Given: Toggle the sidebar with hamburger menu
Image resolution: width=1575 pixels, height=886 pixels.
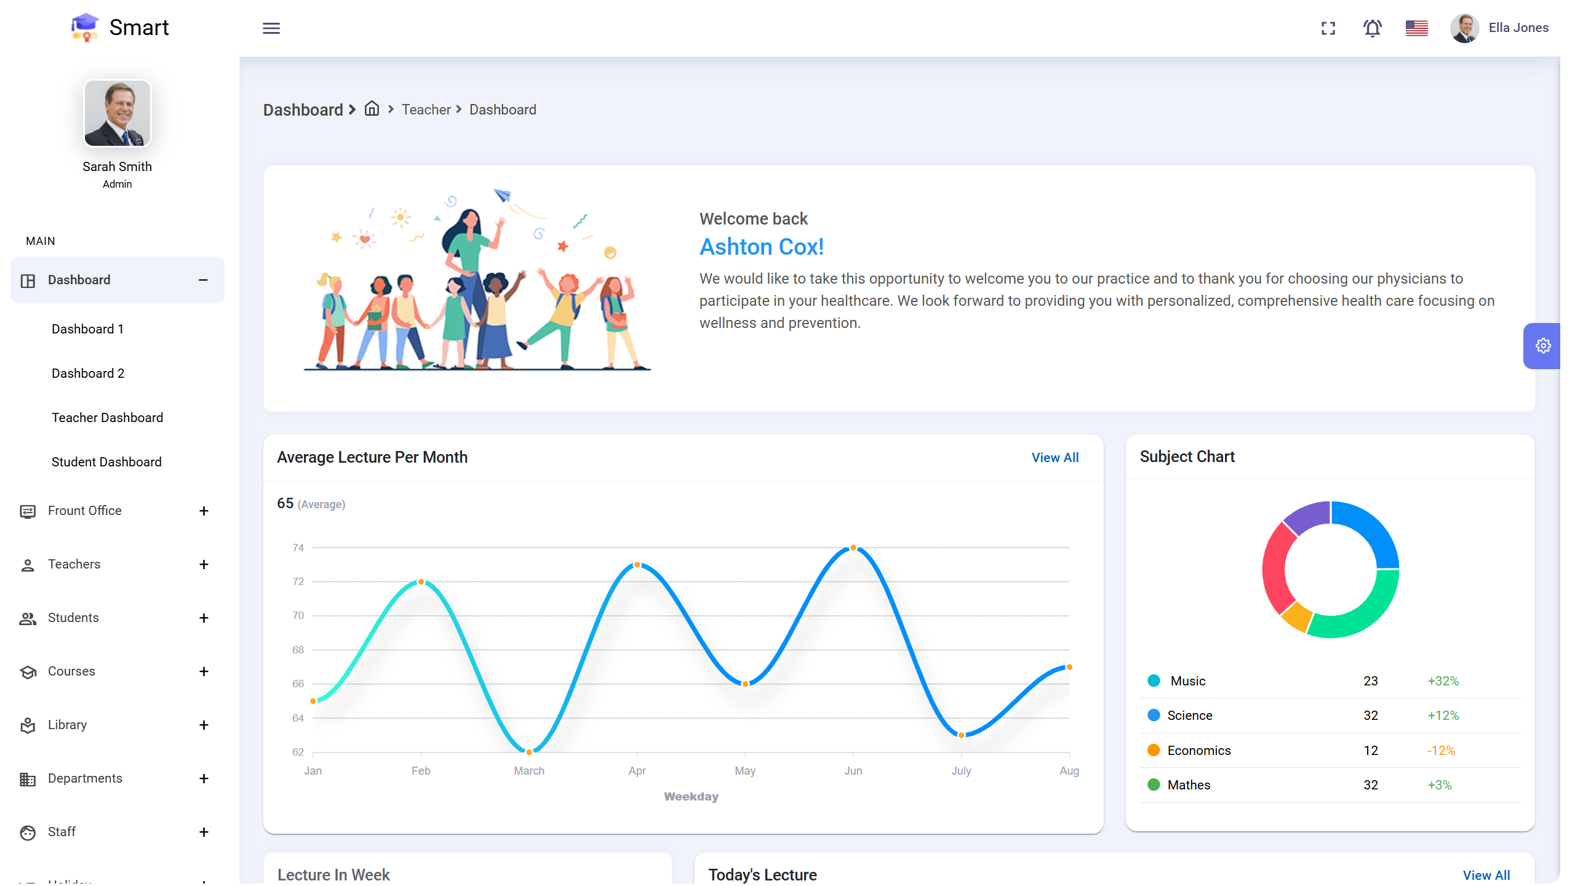Looking at the screenshot, I should (x=271, y=28).
